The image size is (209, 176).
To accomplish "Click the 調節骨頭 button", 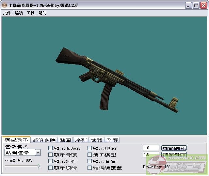I will pos(174,155).
